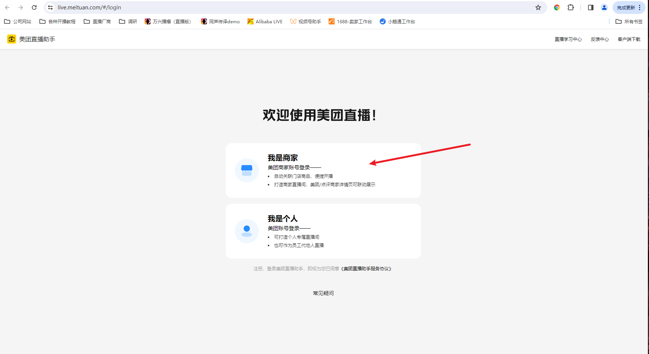The image size is (649, 354).
Task: Select the 我是个人 heading
Action: 282,219
